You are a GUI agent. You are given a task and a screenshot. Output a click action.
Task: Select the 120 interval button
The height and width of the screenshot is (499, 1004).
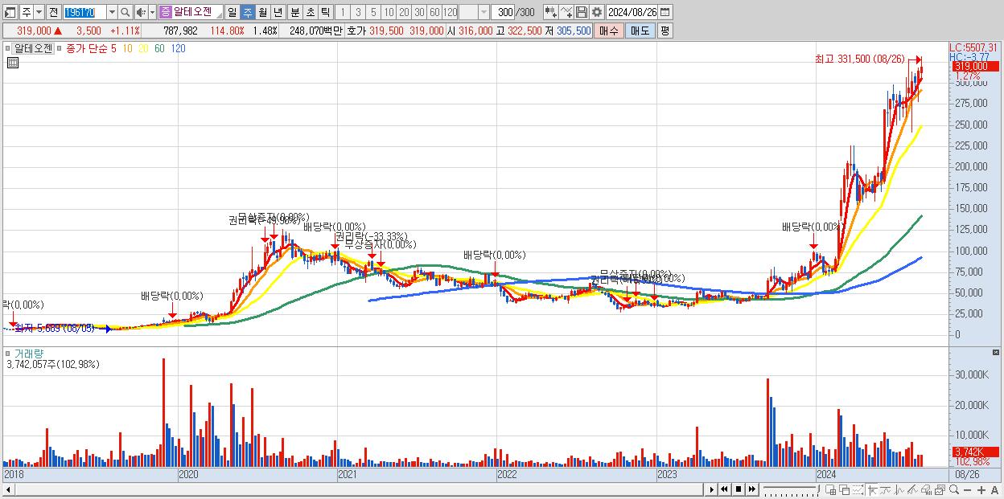450,12
